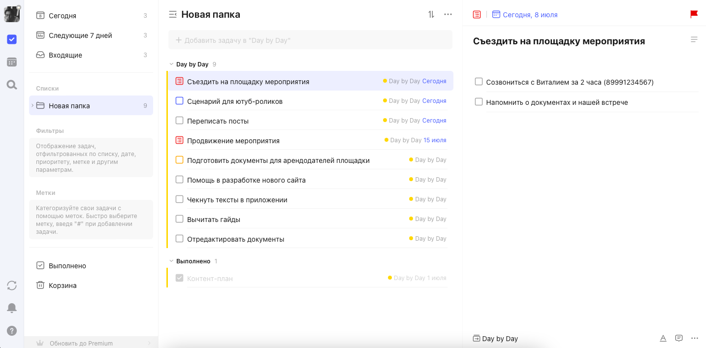Open the "Сегодня" smart list
This screenshot has width=706, height=348.
[x=91, y=16]
